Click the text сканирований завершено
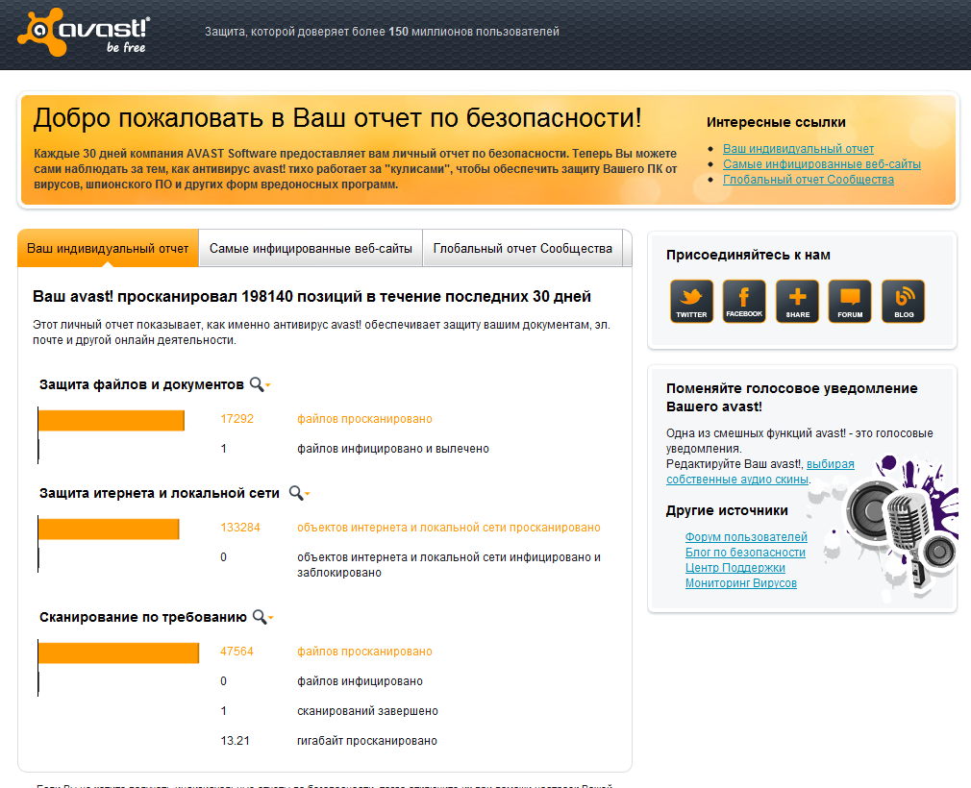 [367, 711]
